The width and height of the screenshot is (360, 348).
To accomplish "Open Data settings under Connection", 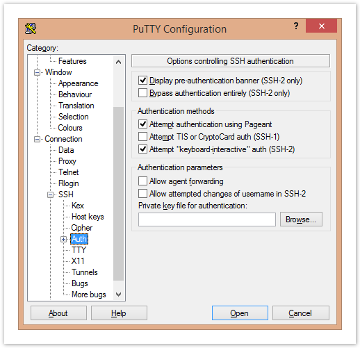I will 66,150.
